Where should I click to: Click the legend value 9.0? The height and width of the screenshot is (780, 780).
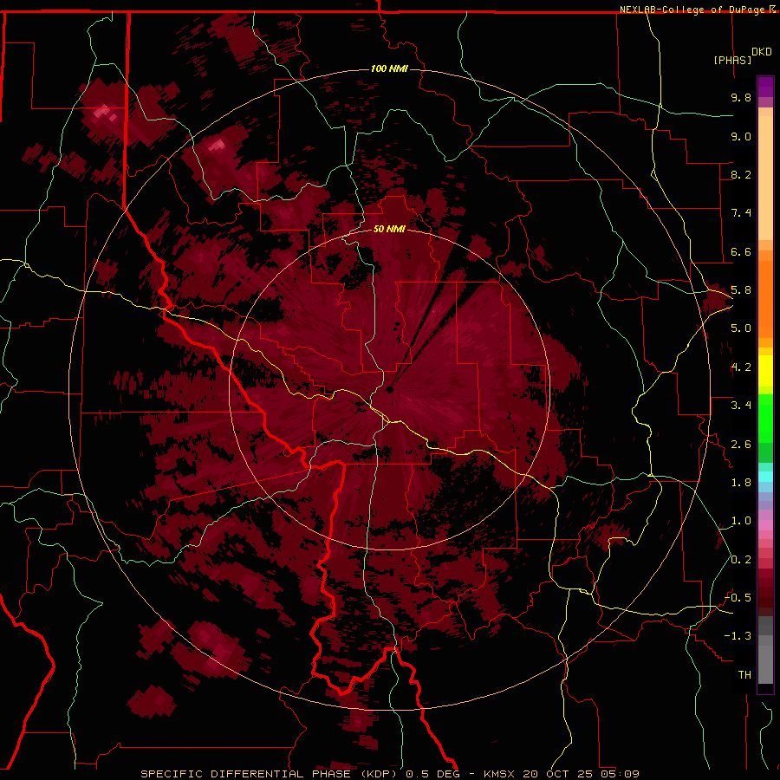coord(741,136)
